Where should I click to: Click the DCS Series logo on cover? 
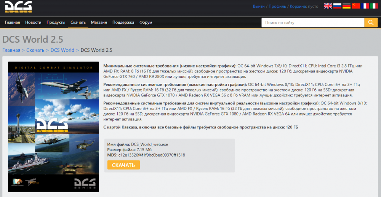85,184
